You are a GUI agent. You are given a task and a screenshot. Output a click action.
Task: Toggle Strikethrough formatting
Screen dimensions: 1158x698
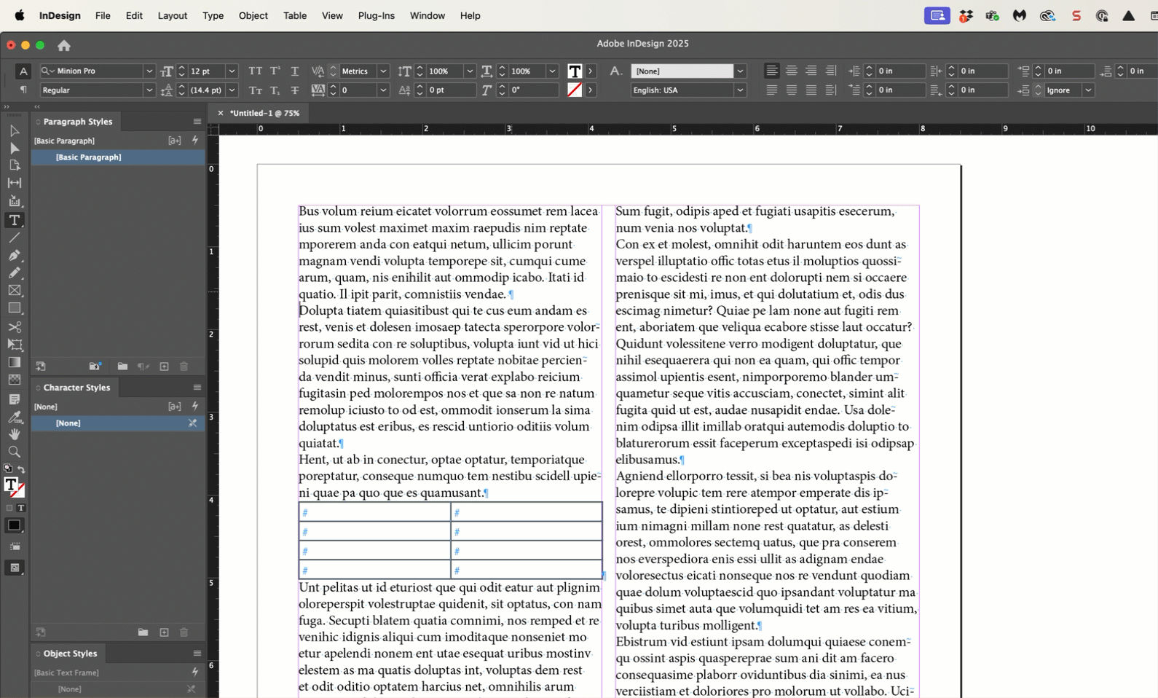[295, 90]
